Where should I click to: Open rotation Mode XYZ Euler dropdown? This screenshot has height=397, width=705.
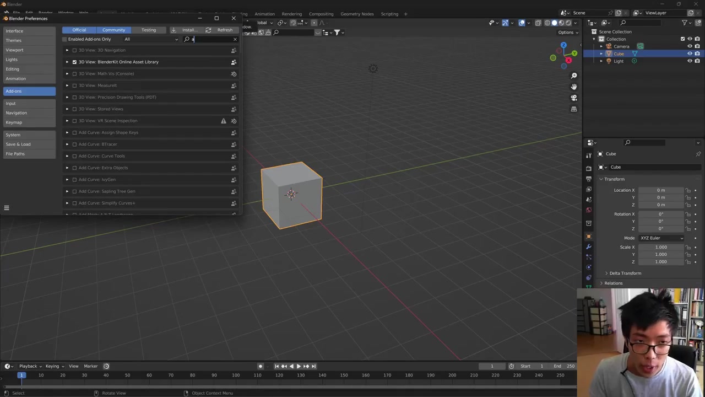click(661, 238)
